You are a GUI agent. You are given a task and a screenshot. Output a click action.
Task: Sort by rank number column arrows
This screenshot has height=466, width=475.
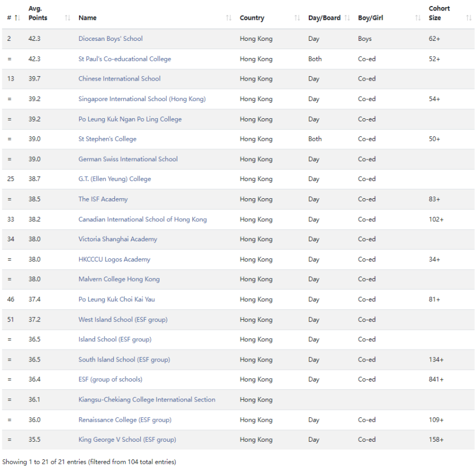(18, 18)
